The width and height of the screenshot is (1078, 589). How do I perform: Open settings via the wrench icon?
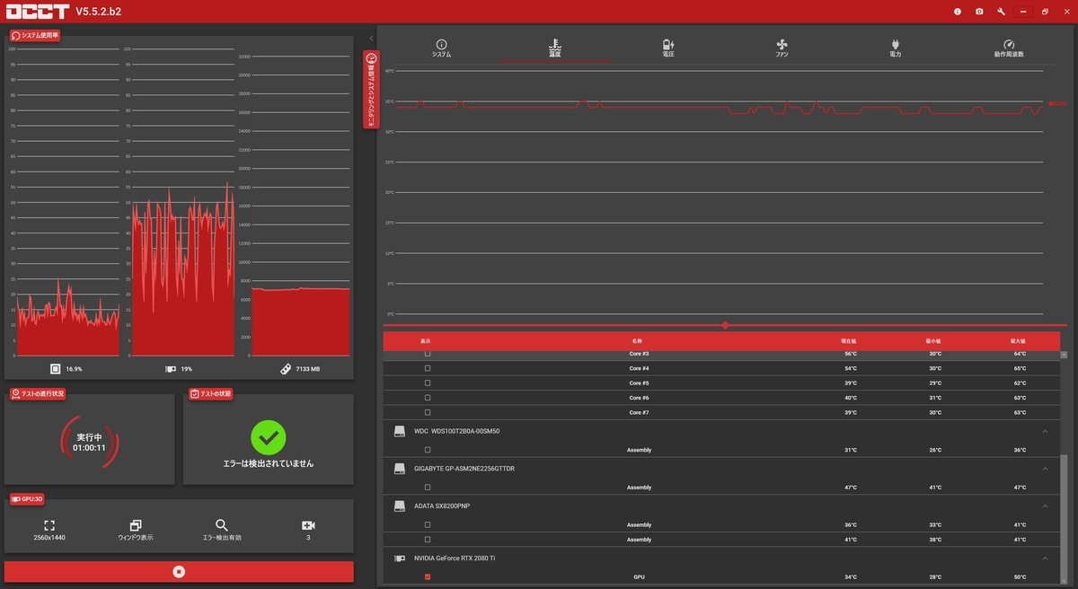point(1001,12)
